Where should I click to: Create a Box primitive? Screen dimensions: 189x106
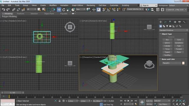(x=167, y=40)
